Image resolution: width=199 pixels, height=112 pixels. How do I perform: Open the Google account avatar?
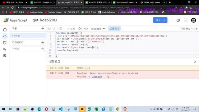coord(193,20)
